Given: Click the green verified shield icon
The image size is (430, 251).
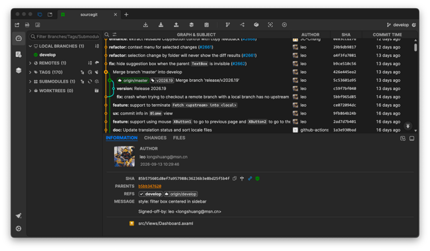Looking at the screenshot, I should point(257,179).
